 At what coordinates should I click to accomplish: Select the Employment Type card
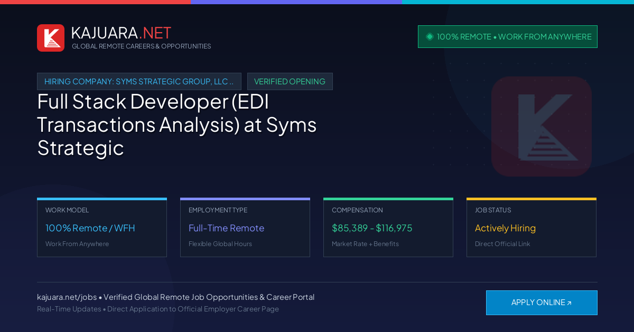point(245,228)
